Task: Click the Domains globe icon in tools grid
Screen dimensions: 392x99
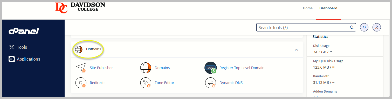Action: pyautogui.click(x=146, y=68)
